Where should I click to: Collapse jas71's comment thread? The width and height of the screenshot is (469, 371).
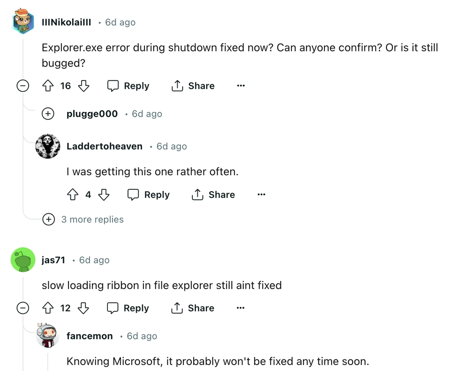coord(23,308)
